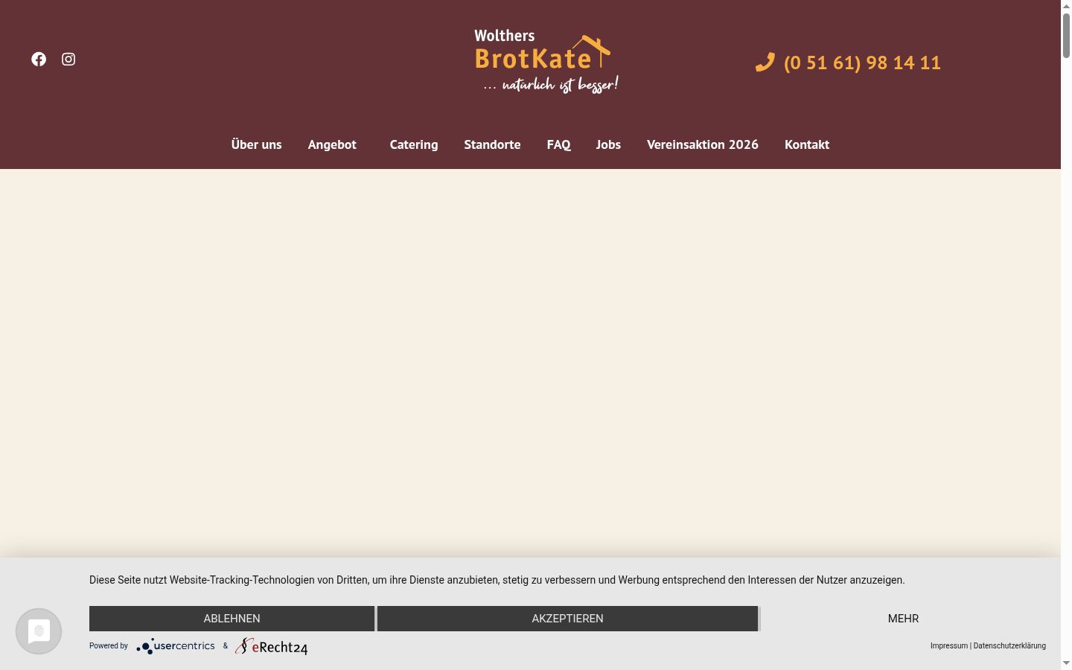Decline tracking with the ABLEHNEN button

click(232, 619)
